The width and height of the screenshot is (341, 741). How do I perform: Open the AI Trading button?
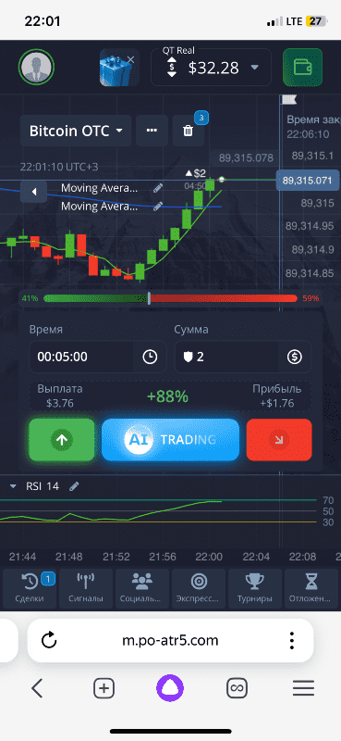[170, 440]
